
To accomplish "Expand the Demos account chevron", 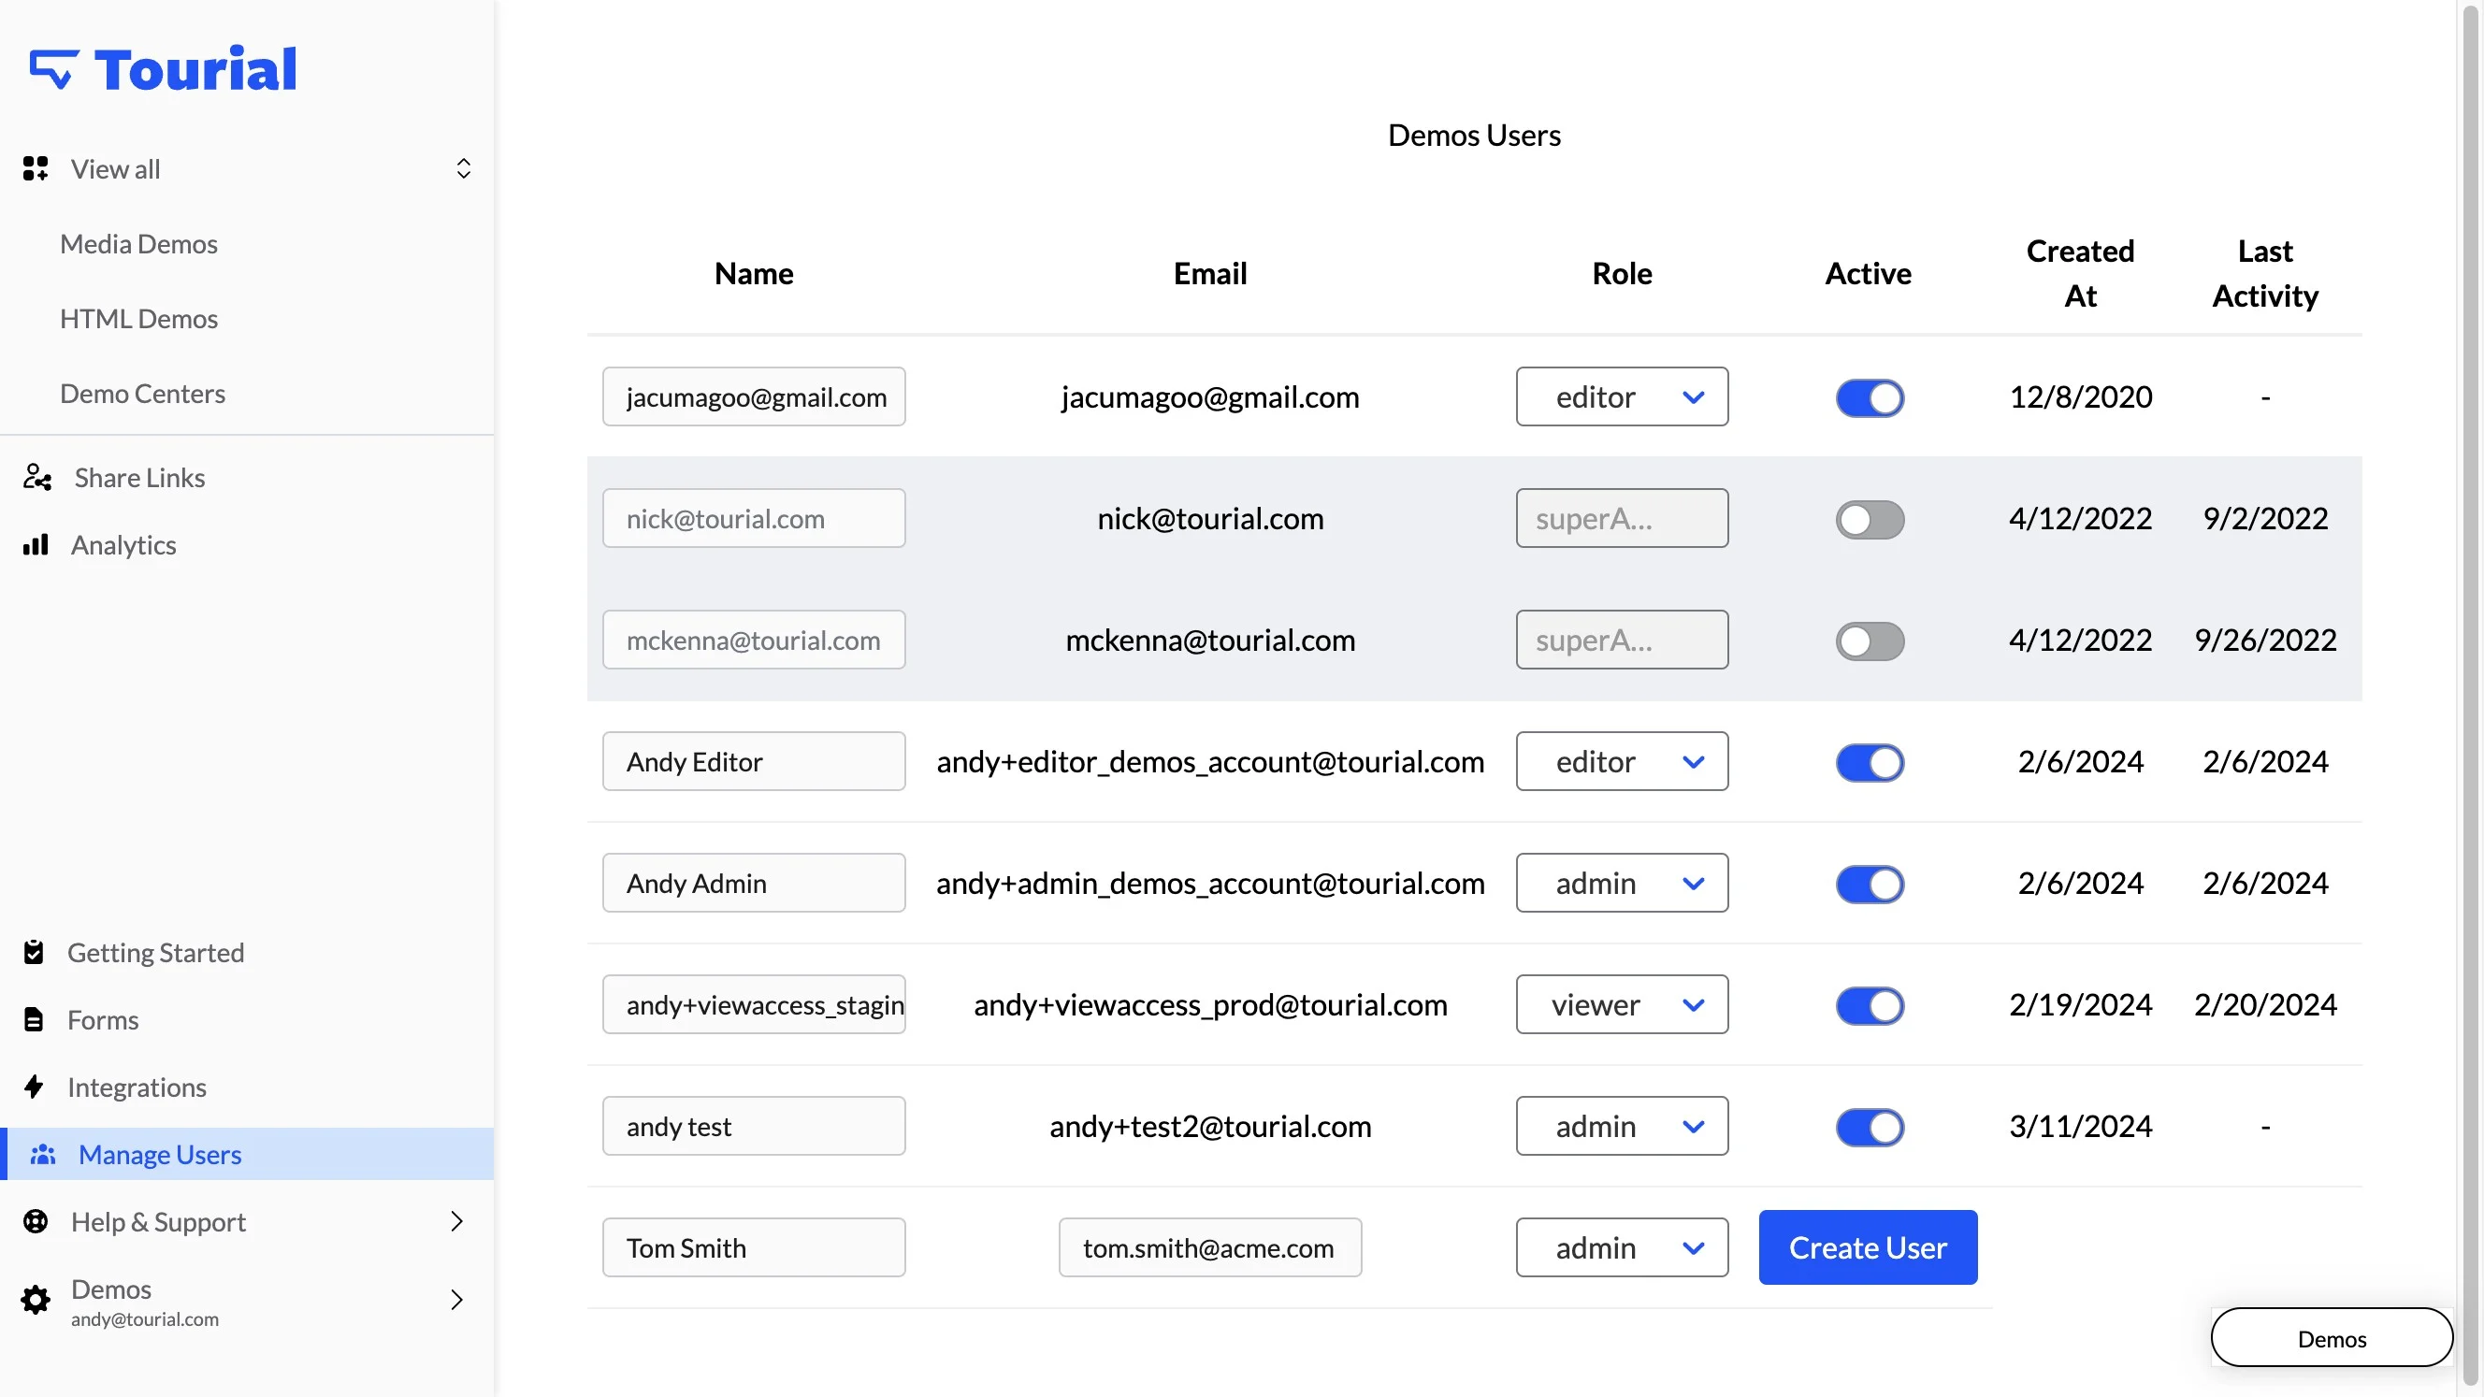I will (x=457, y=1300).
